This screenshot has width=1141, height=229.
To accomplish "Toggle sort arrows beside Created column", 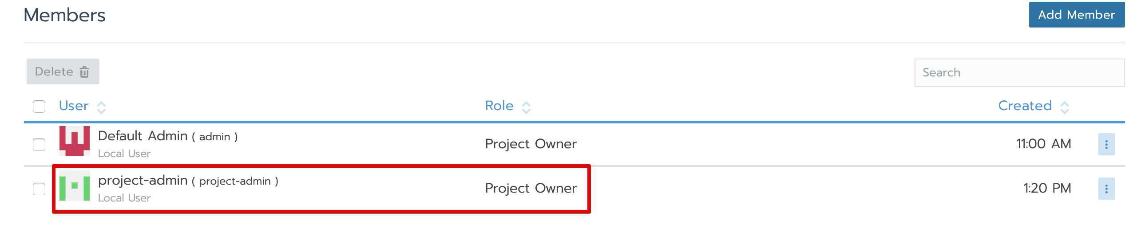I will (x=1065, y=107).
